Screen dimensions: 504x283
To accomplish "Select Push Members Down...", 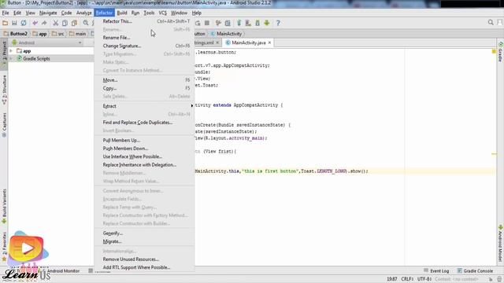I will click(145, 149).
